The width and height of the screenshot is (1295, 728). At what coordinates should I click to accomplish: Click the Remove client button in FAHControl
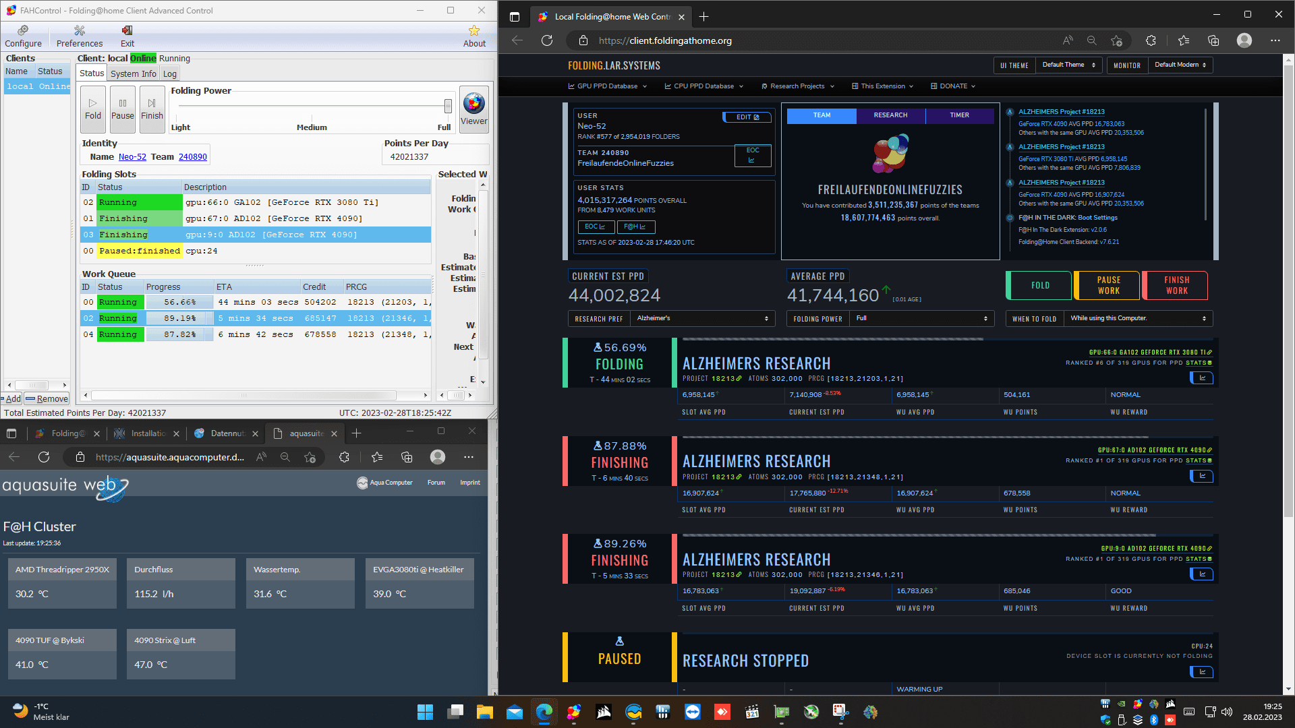[47, 398]
